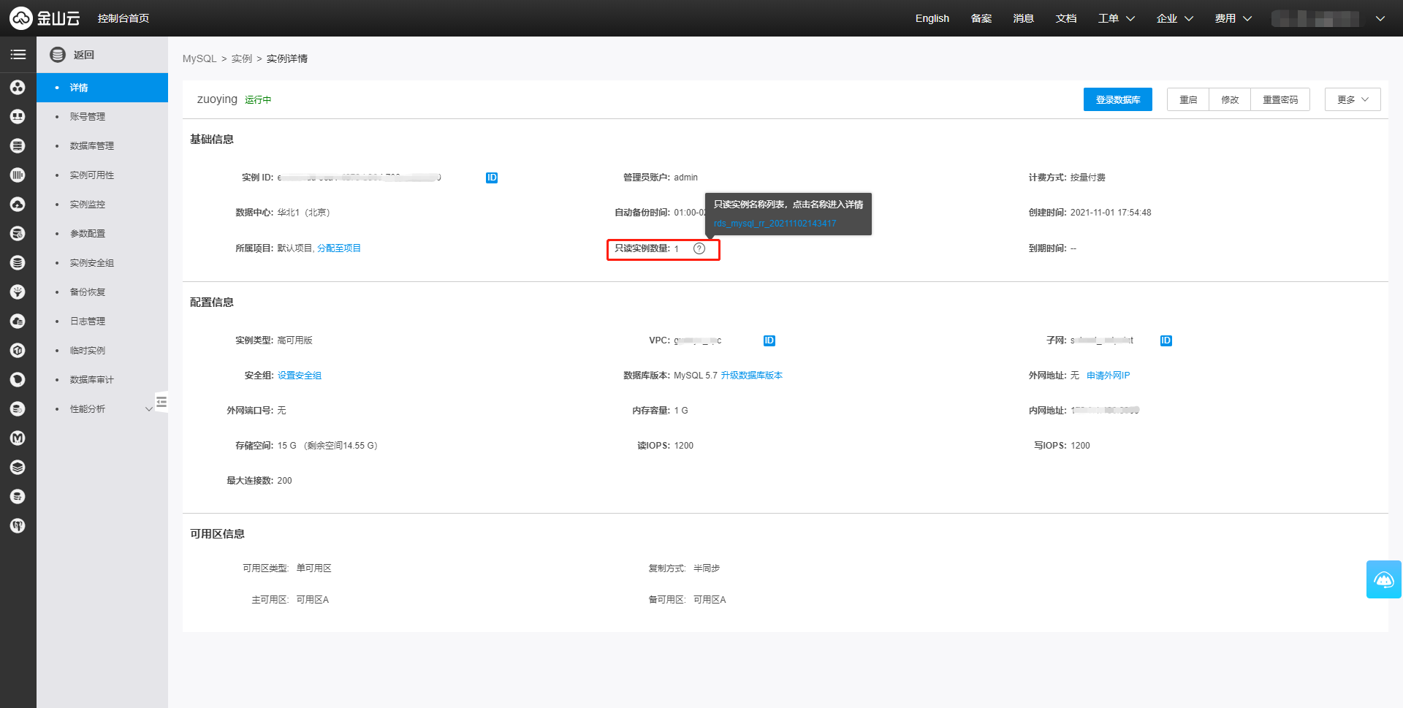Screen dimensions: 1403x708
Task: Click the 升级数据库版本 link
Action: [x=751, y=376]
